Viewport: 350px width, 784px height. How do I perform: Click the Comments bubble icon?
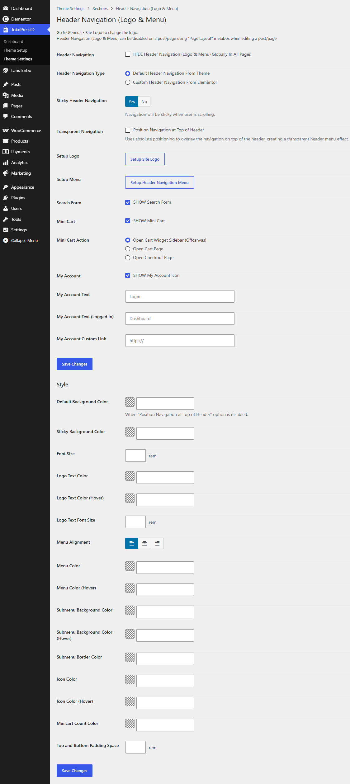pos(6,116)
